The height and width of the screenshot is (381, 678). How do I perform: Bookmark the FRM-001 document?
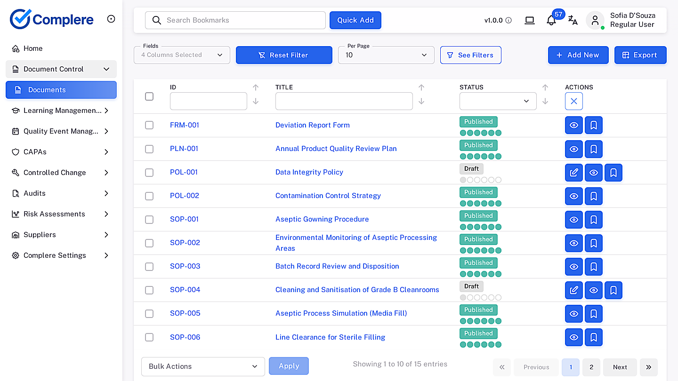click(x=594, y=125)
